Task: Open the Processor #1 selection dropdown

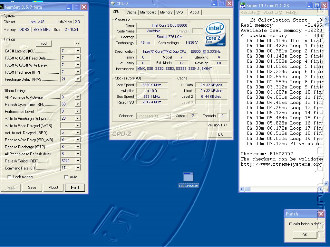Action: click(x=168, y=116)
